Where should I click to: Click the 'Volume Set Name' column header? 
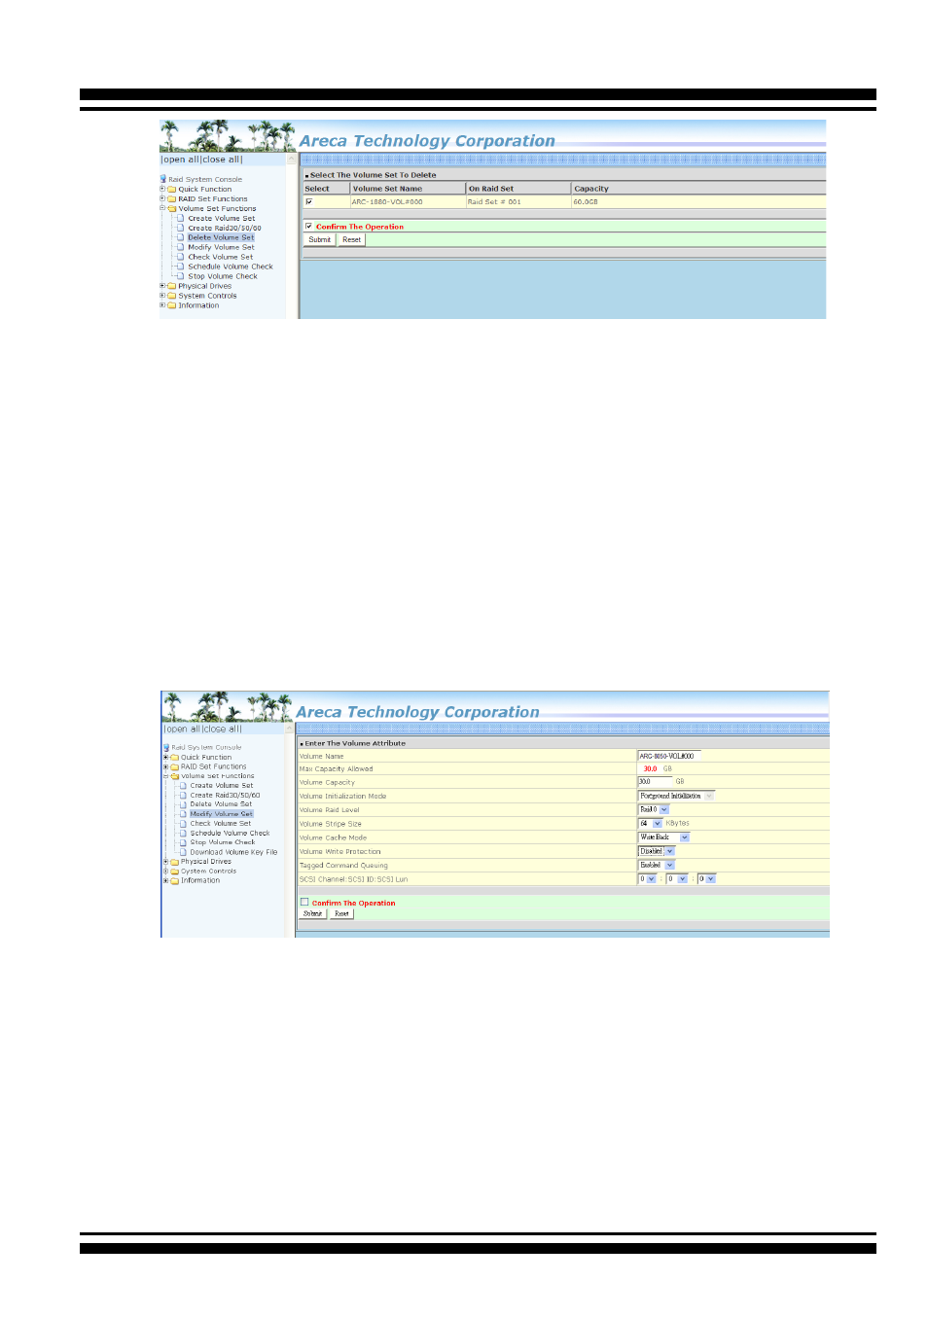(x=408, y=189)
